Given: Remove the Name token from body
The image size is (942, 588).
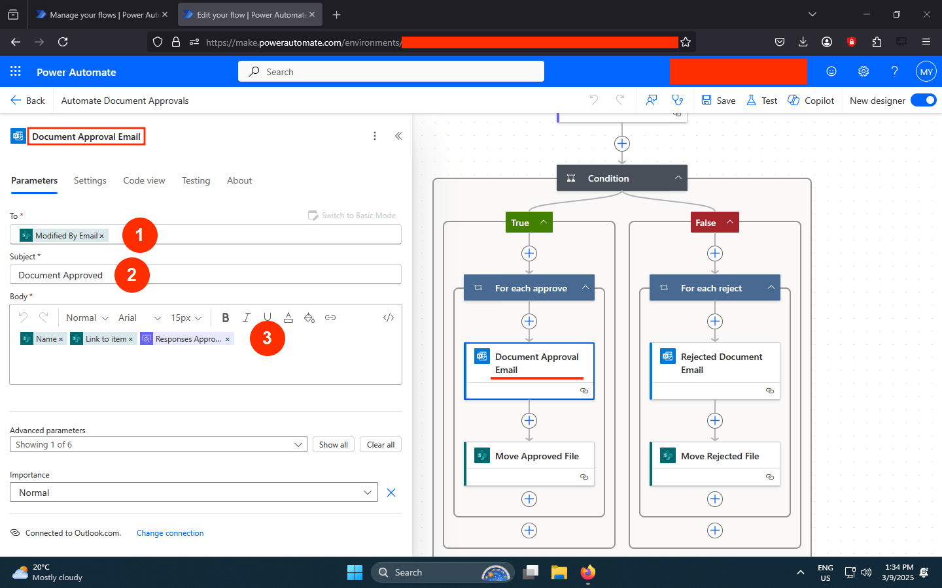Looking at the screenshot, I should pos(60,339).
